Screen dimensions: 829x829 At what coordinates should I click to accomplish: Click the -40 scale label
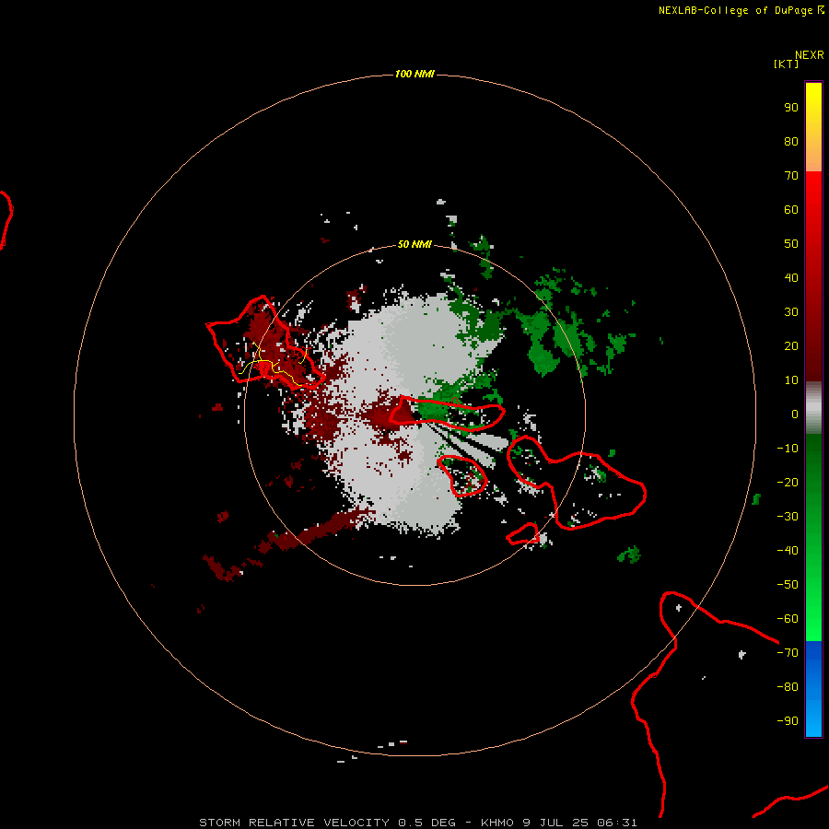788,551
